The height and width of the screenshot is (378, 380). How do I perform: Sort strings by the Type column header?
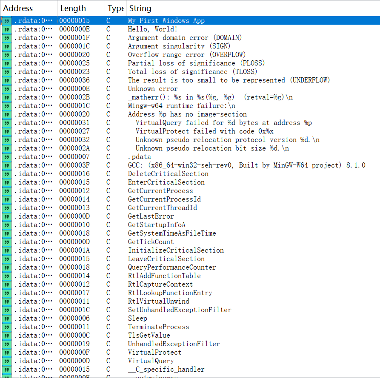click(115, 9)
